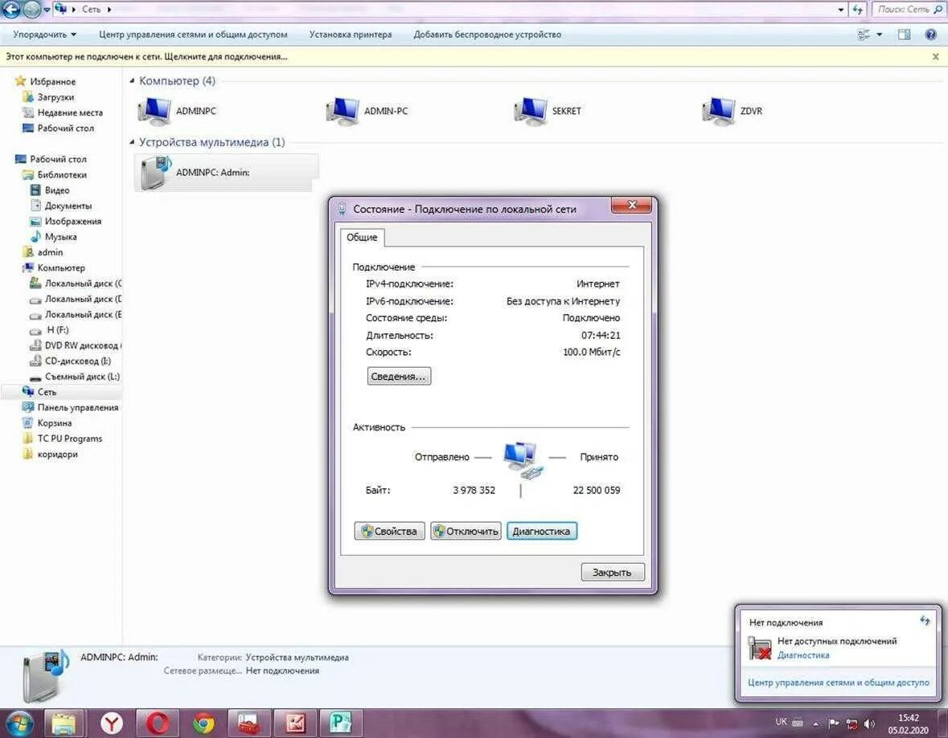Click the Сведения... button

click(399, 376)
